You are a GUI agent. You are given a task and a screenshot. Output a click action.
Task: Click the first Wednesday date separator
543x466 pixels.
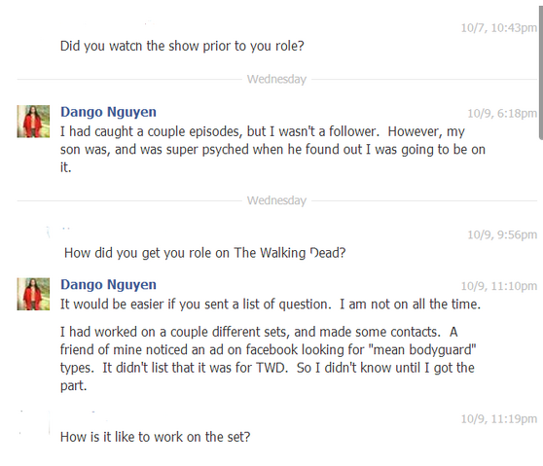276,79
